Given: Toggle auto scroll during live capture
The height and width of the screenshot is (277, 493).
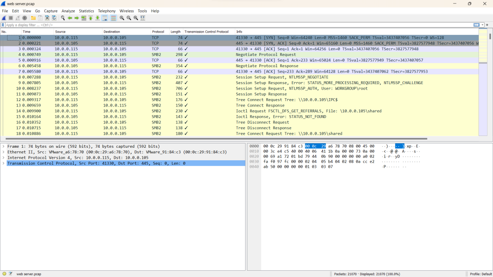Looking at the screenshot, I should pos(105,18).
